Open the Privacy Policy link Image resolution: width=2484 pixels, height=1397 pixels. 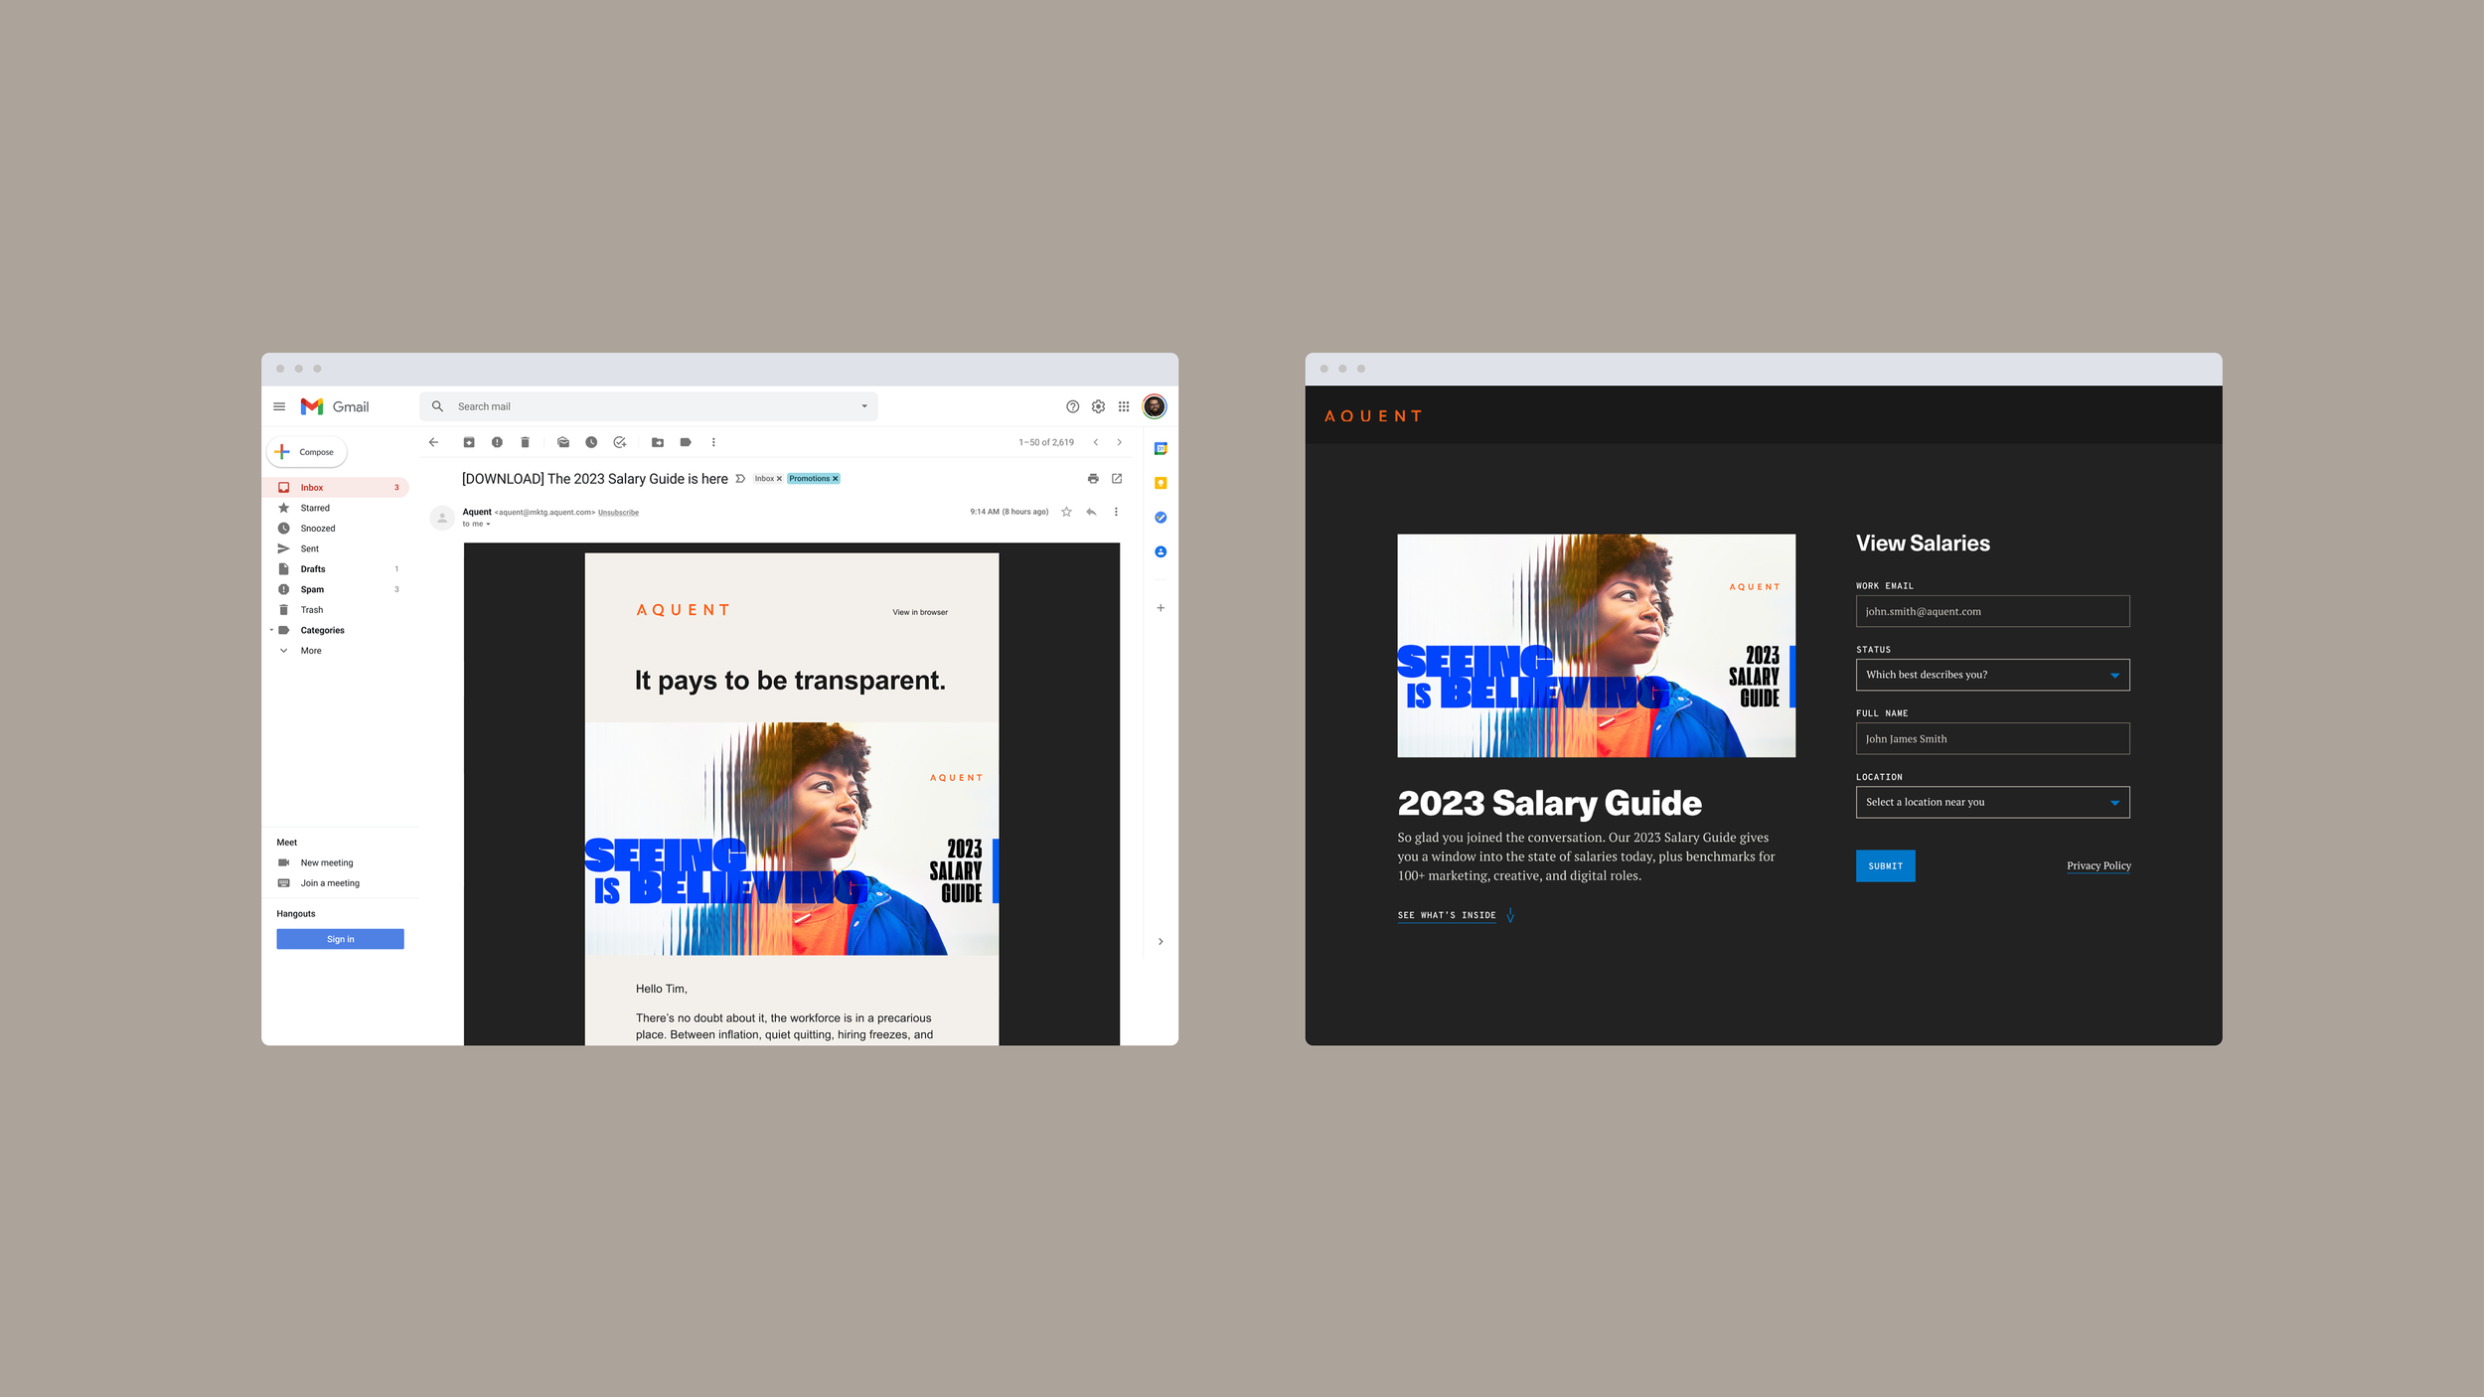[x=2098, y=865]
